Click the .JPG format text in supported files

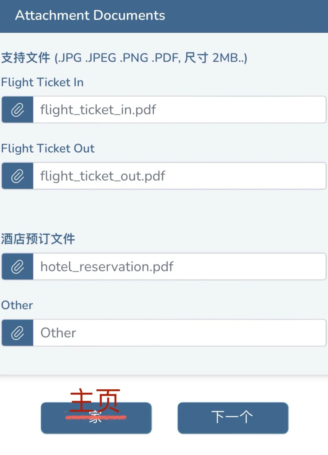click(x=70, y=58)
